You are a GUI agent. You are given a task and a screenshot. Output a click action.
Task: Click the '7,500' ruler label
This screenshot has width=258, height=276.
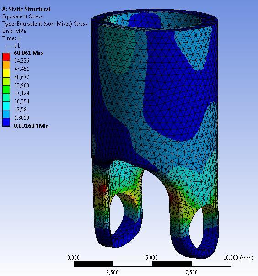click(x=191, y=272)
